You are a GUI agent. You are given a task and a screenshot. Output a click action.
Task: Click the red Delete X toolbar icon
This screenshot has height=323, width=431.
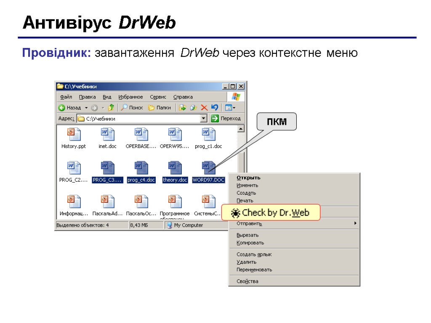click(x=204, y=107)
